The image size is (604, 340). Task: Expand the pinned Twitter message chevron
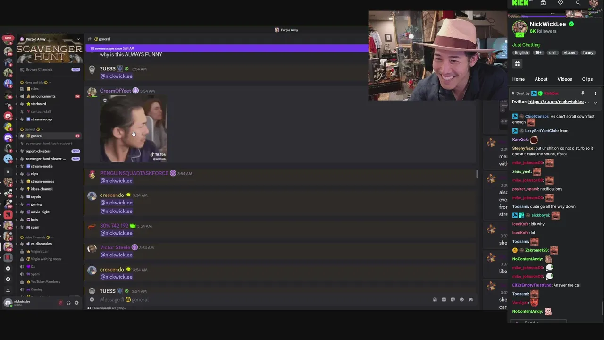pyautogui.click(x=595, y=103)
